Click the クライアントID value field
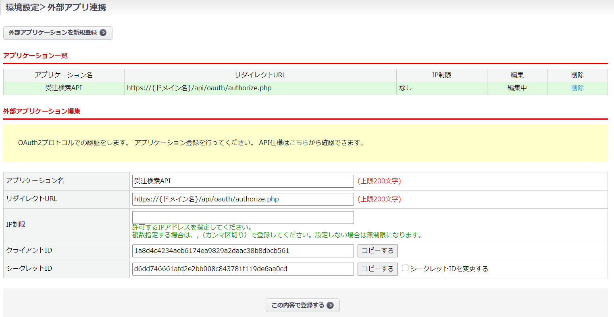614x317 pixels. (243, 251)
